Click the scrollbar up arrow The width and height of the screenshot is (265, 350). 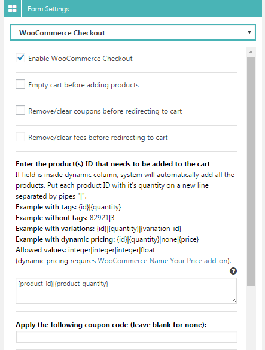click(x=251, y=52)
